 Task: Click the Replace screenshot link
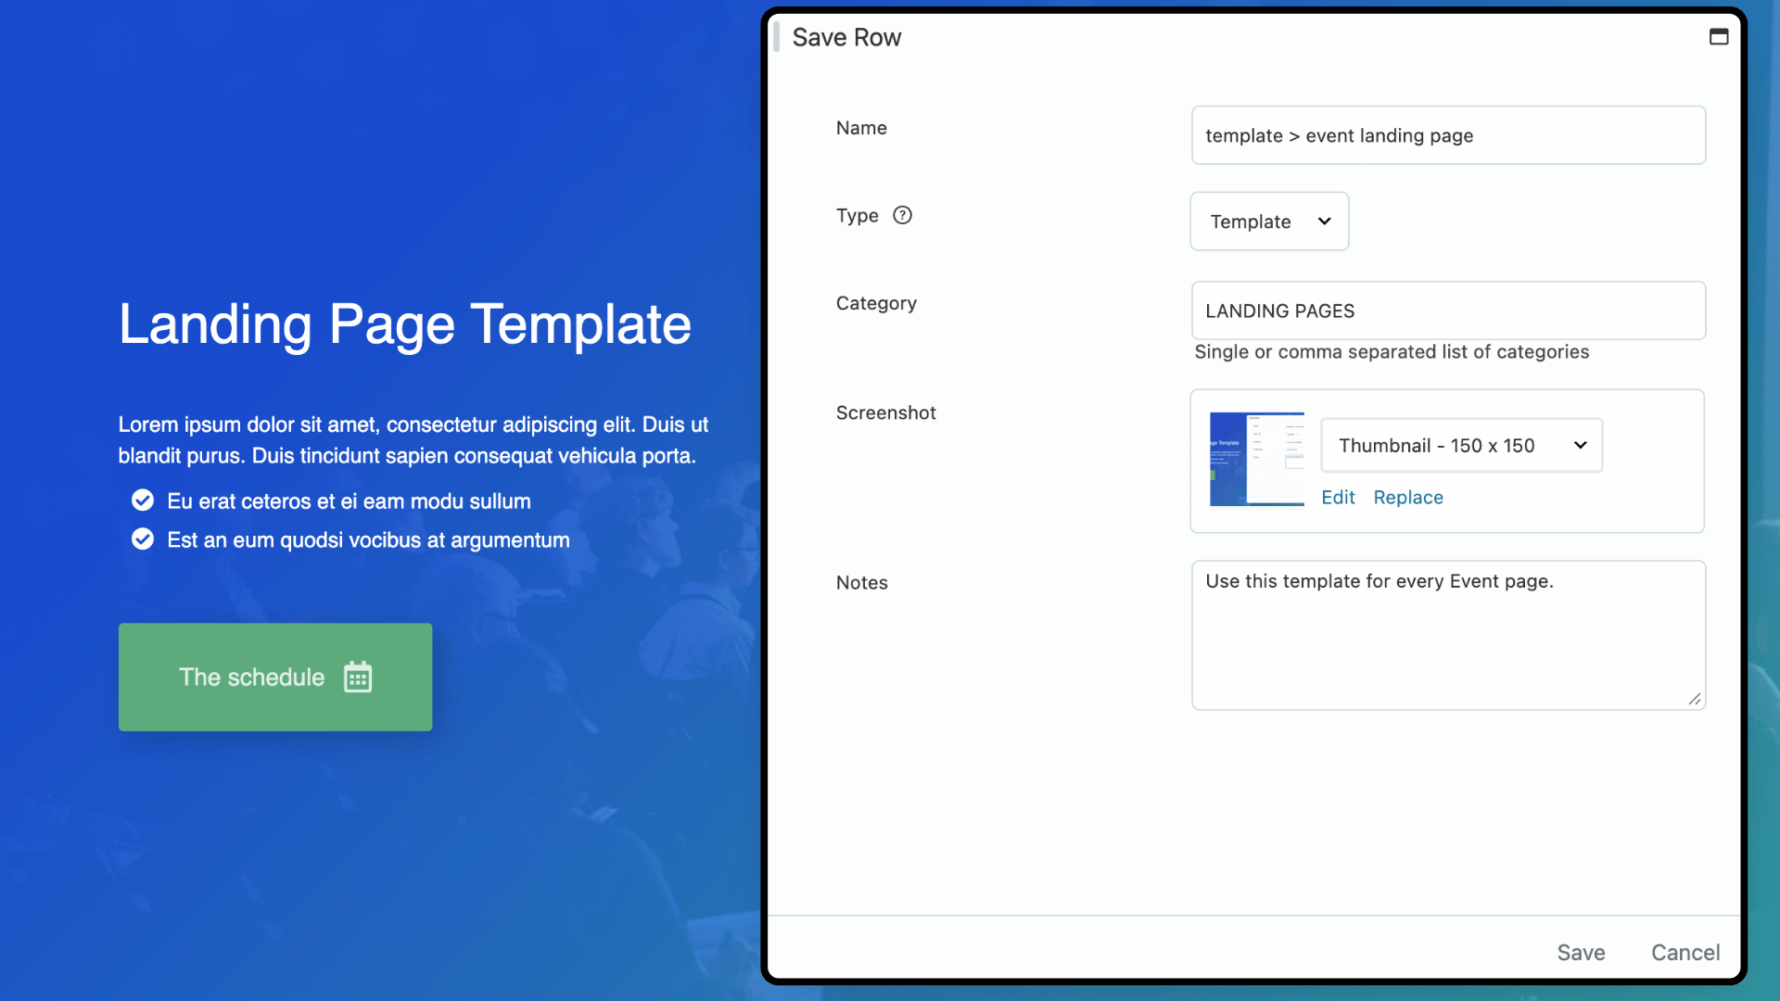tap(1407, 498)
